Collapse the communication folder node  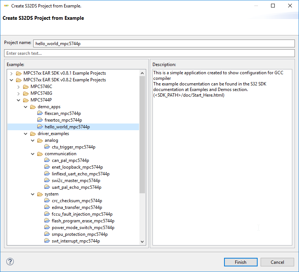pos(32,154)
